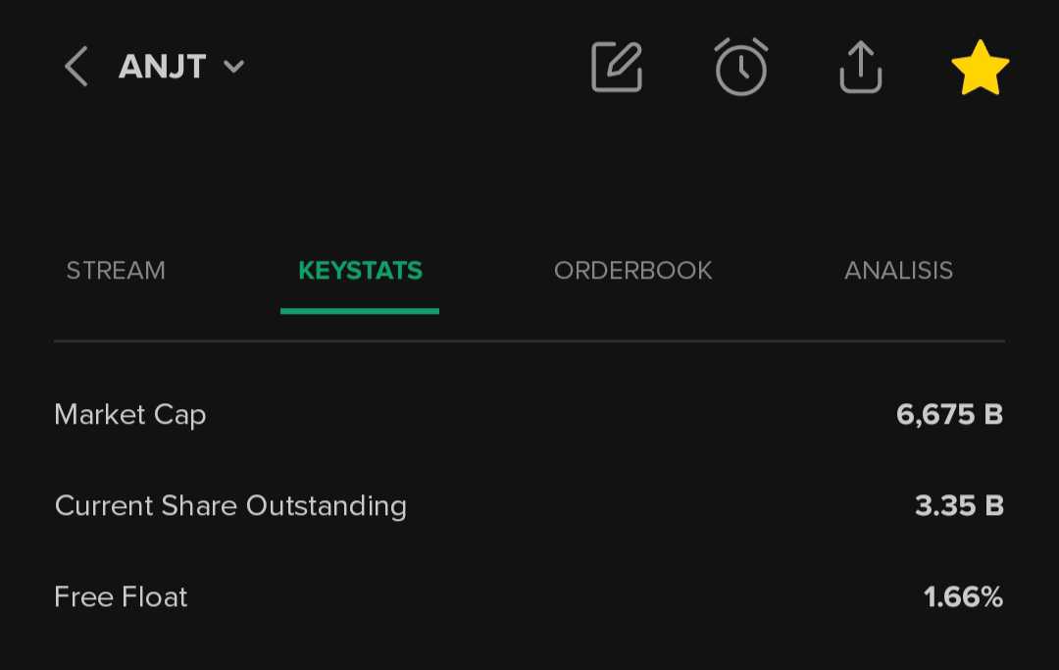Image resolution: width=1059 pixels, height=670 pixels.
Task: Tap the back arrow beside ANJT
Action: (x=76, y=68)
